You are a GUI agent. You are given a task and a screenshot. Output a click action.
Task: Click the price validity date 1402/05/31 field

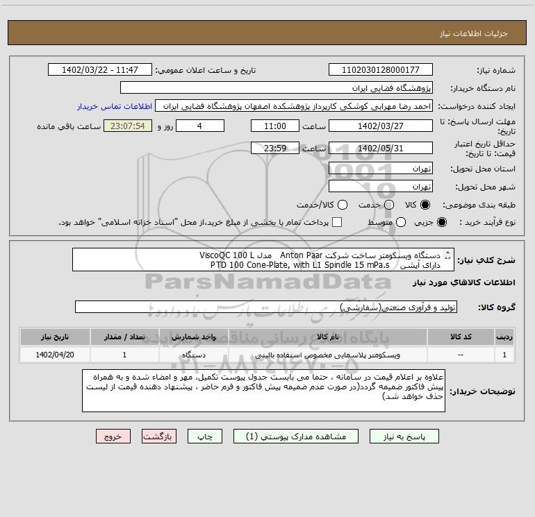tap(381, 148)
